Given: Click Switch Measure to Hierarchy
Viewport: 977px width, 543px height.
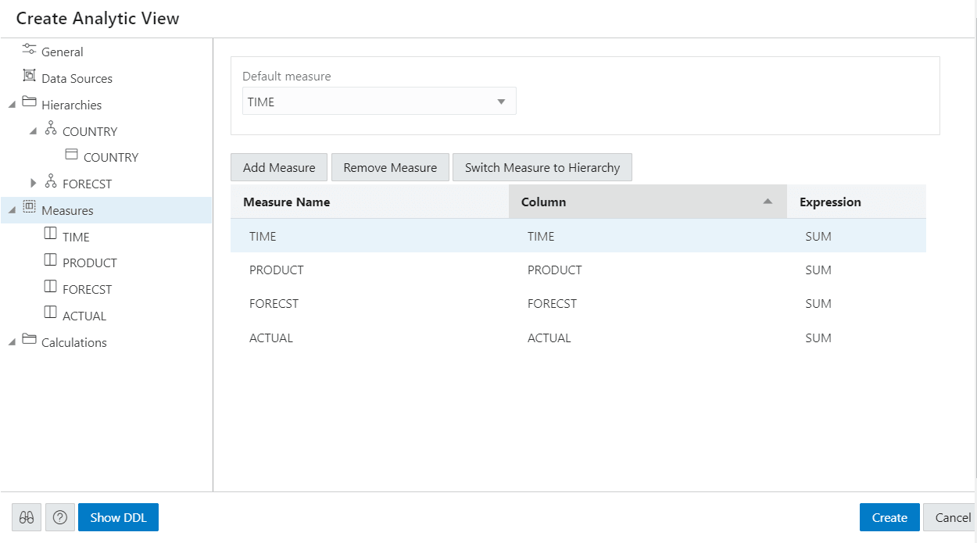Looking at the screenshot, I should tap(542, 166).
